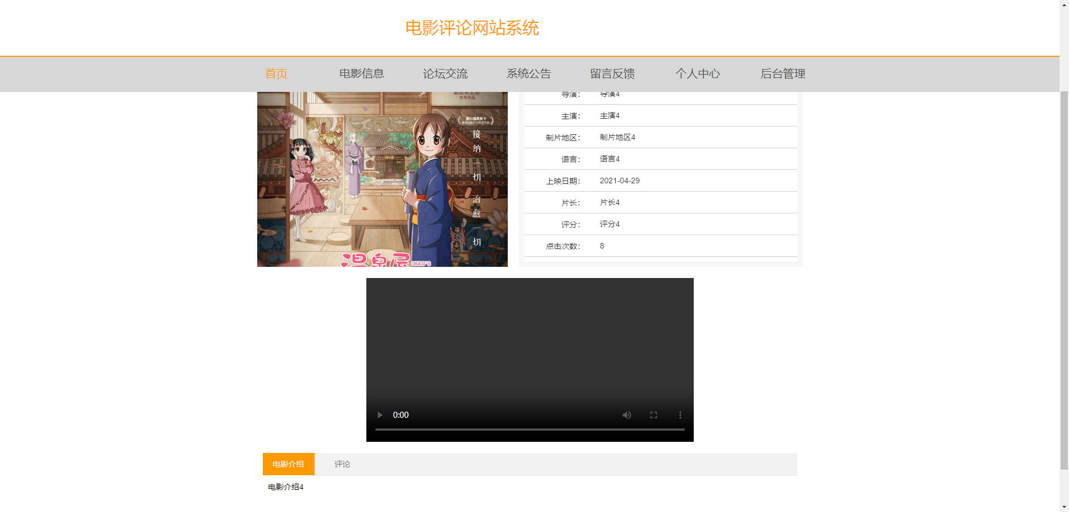Click the 制片地区4 value
Screen dimensions: 1069x512
(617, 138)
